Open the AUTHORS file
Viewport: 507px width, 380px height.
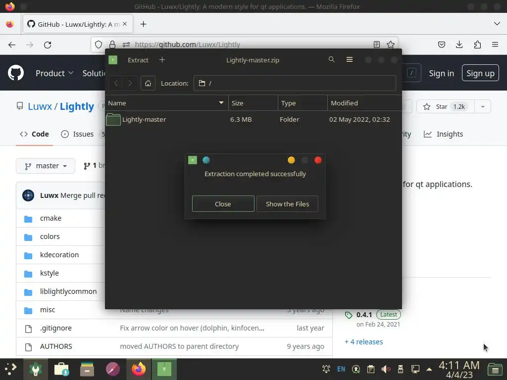click(x=56, y=346)
